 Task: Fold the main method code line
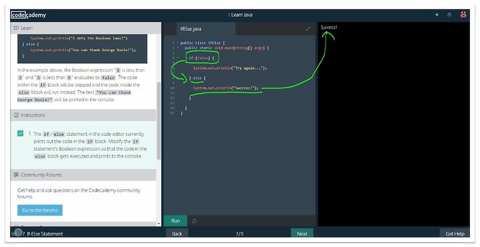point(177,48)
